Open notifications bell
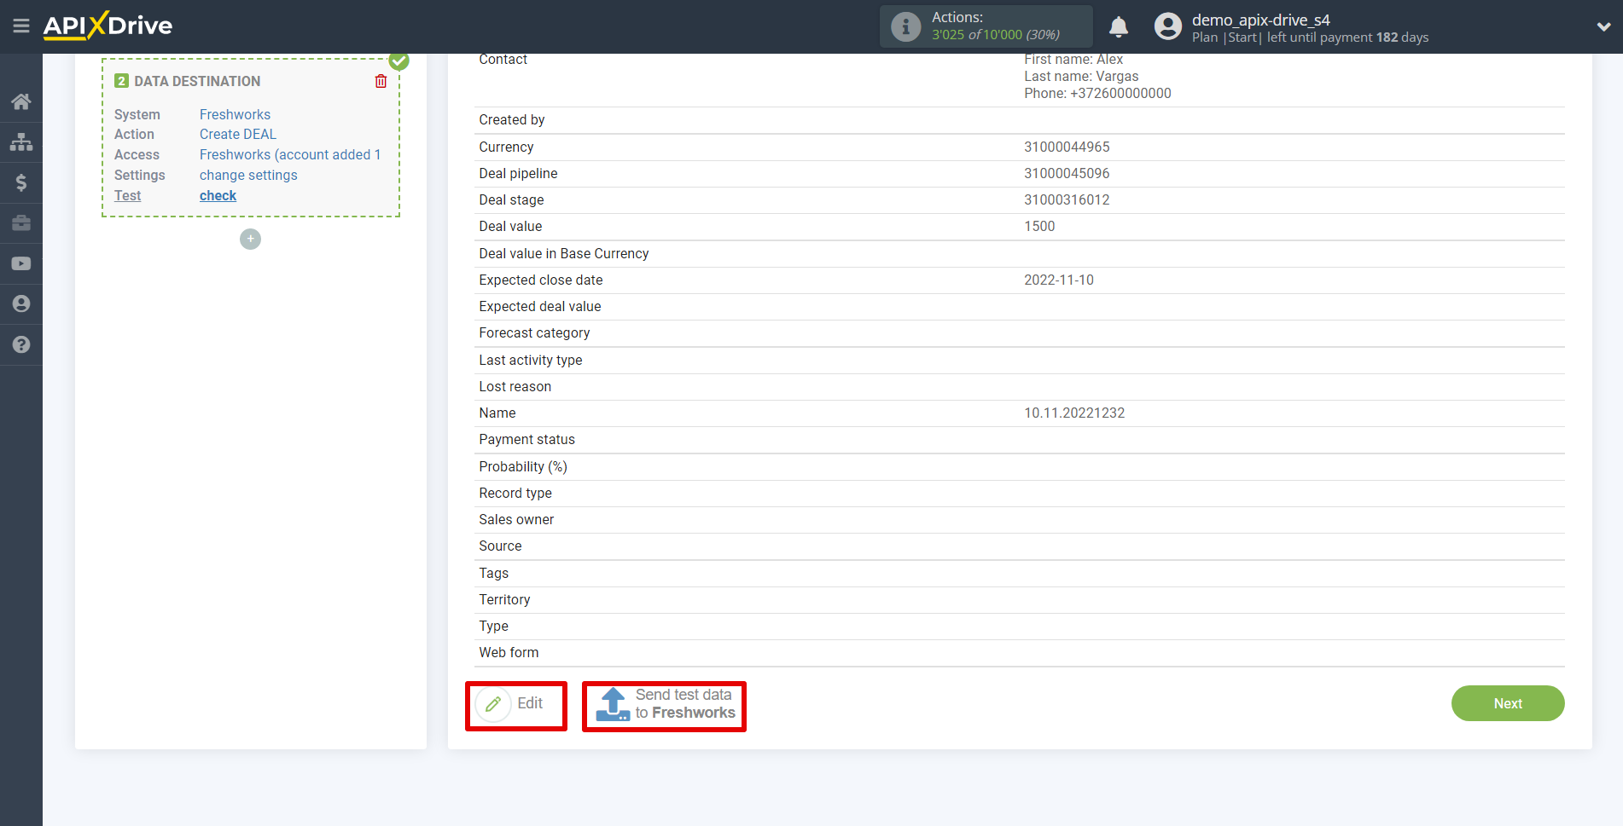The width and height of the screenshot is (1623, 826). pos(1118,26)
